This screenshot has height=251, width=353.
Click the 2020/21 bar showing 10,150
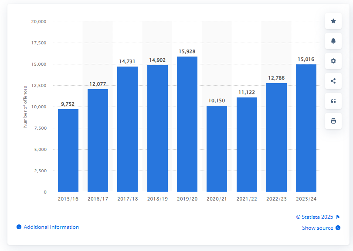tap(217, 149)
